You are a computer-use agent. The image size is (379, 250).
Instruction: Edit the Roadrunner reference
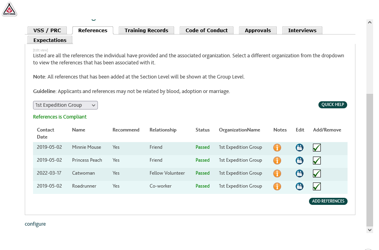[x=300, y=186]
